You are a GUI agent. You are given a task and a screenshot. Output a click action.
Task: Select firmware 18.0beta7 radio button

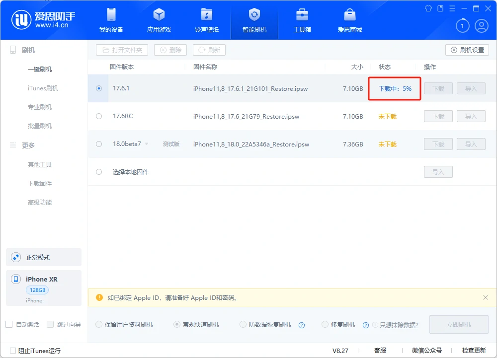[x=99, y=144]
